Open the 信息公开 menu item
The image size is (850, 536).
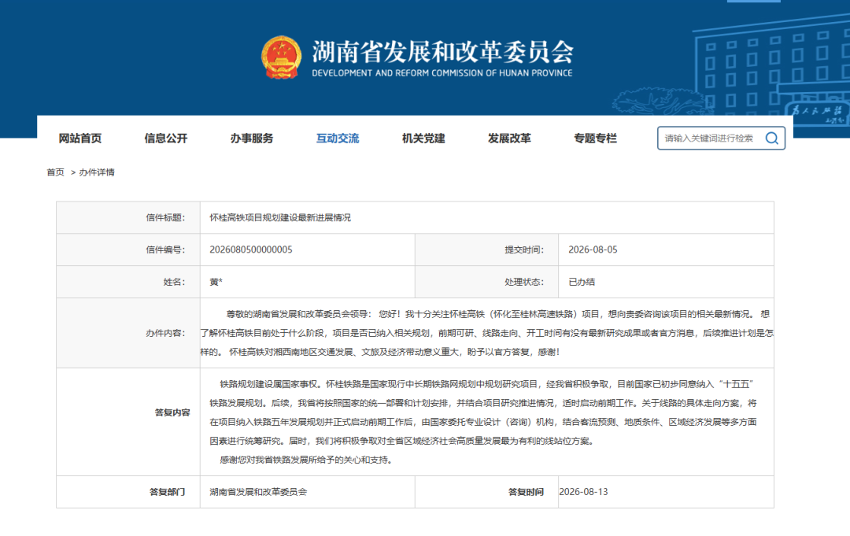click(x=166, y=139)
